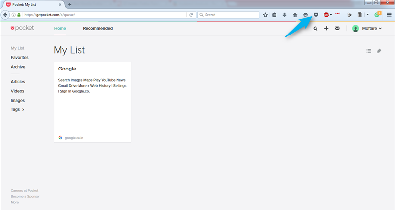The width and height of the screenshot is (395, 211).
Task: Click the More footer link
Action: coord(15,202)
